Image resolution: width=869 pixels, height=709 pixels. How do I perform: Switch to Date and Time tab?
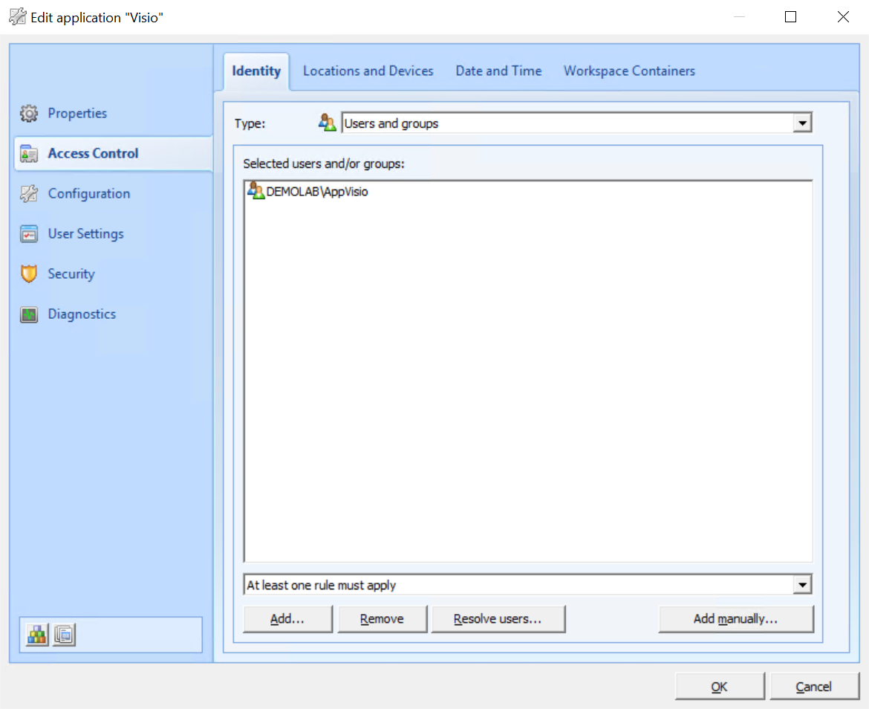(x=498, y=71)
